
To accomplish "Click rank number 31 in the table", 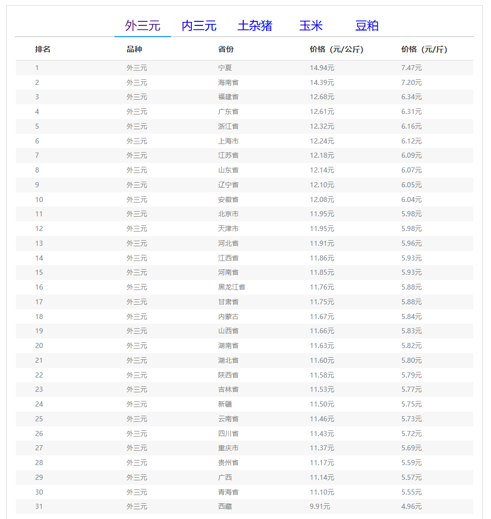I will (39, 506).
